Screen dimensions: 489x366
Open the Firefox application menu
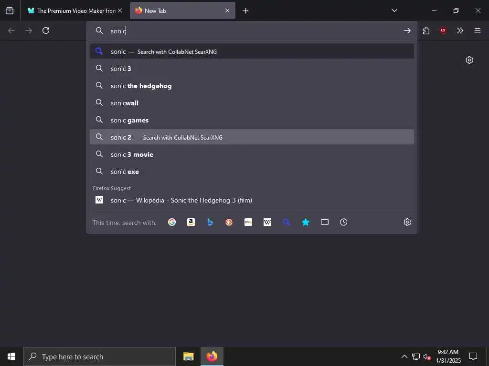478,30
